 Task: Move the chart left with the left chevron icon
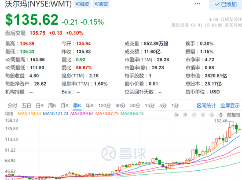tap(203, 115)
